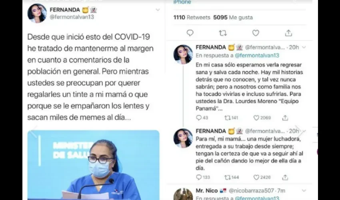340x200 pixels.
Task: Retweet the reply showing 144 retweets
Action: [x=228, y=177]
